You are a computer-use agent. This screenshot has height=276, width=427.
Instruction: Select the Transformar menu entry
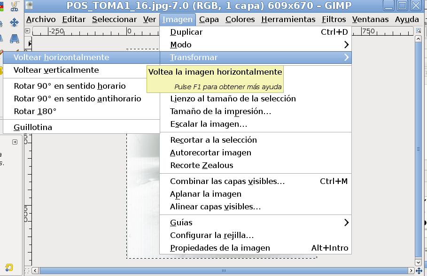[x=256, y=57]
